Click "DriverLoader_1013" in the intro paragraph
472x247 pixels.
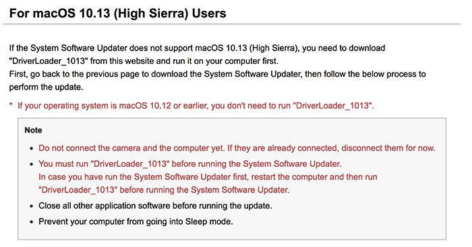click(x=47, y=61)
